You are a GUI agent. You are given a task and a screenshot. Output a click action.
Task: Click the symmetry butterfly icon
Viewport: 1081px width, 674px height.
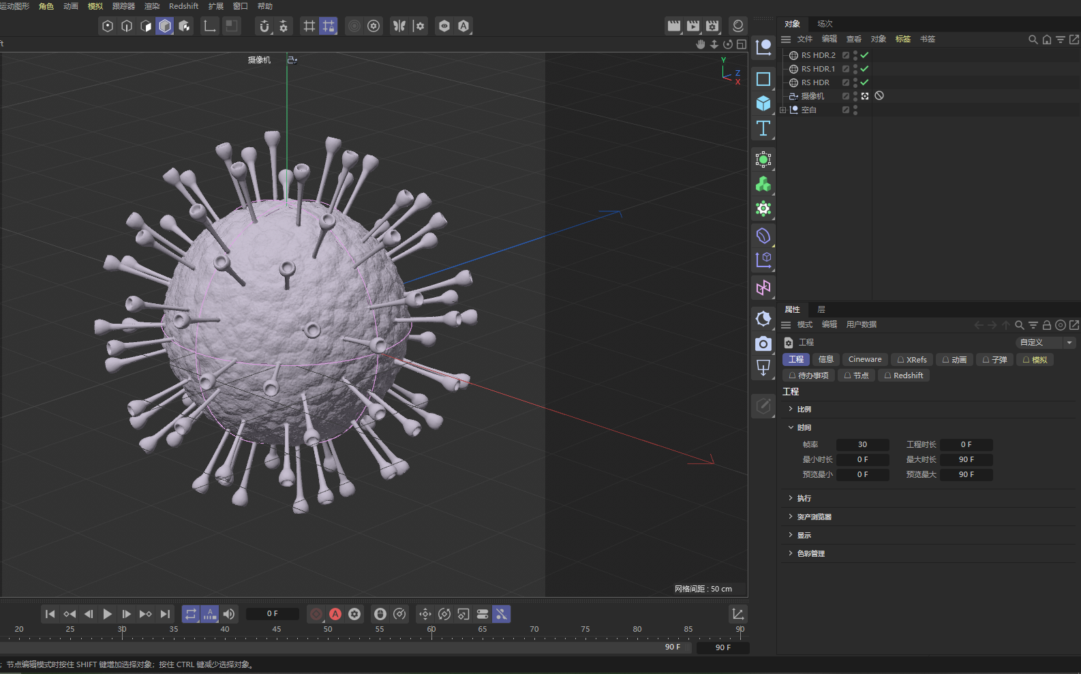399,26
